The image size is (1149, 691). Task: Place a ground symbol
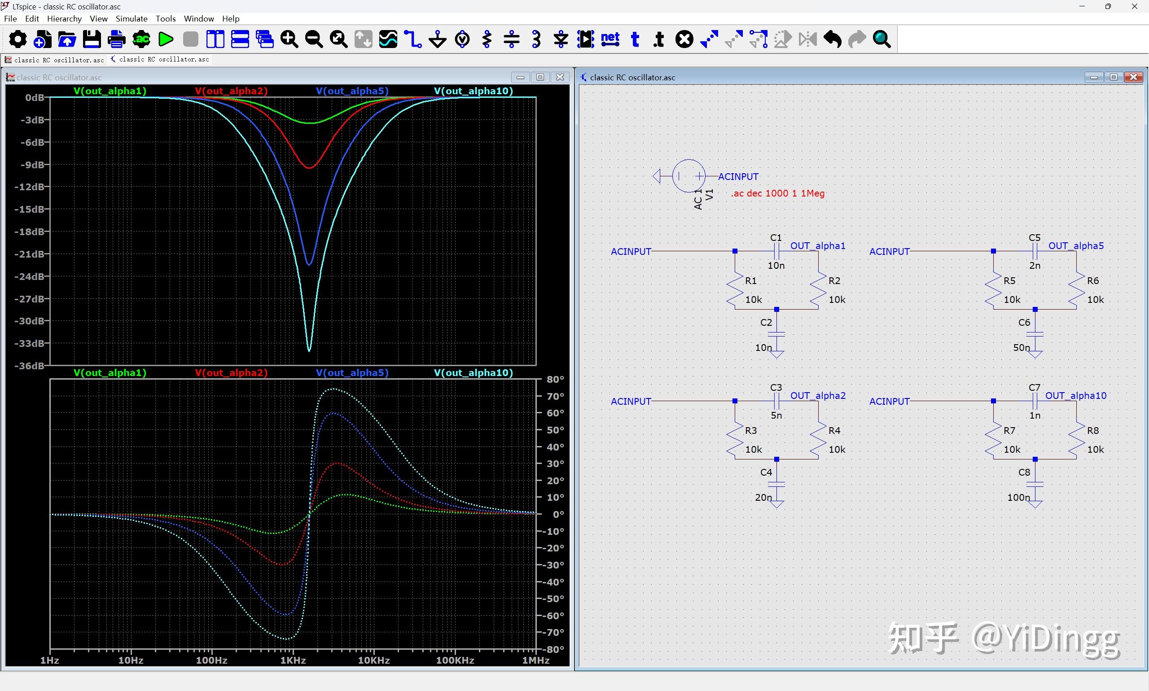pyautogui.click(x=437, y=39)
